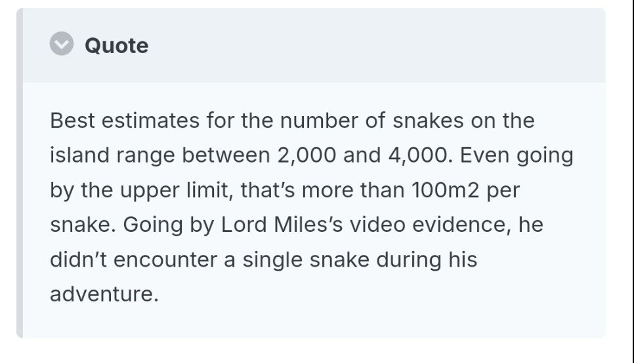Click the word 'single' in fifth line
634x363 pixels.
coord(272,259)
